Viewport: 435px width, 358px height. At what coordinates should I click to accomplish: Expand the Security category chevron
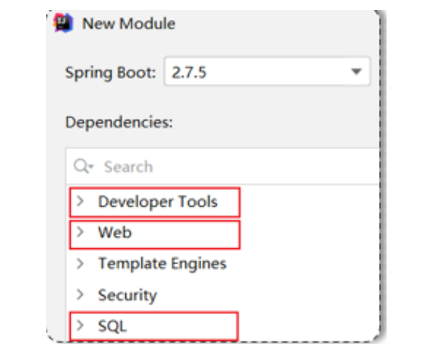click(x=80, y=294)
